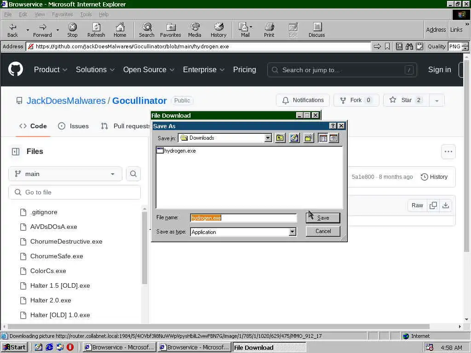Click the binoculars find icon
Image resolution: width=471 pixels, height=353 pixels.
tap(409, 46)
